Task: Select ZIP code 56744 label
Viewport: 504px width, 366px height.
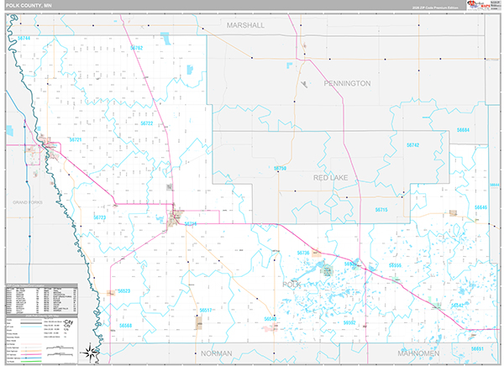Action: click(24, 39)
